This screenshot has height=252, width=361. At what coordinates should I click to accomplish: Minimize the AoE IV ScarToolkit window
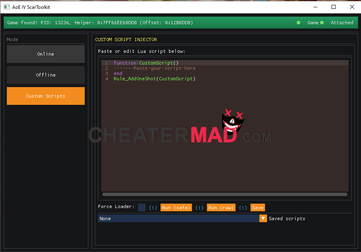coord(315,7)
